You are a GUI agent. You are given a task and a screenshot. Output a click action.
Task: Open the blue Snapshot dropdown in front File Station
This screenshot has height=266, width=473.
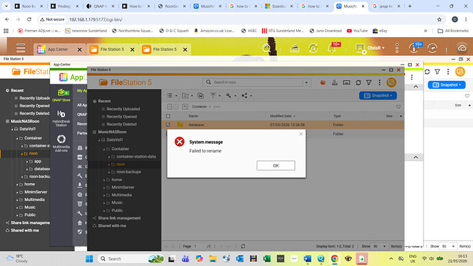coord(378,95)
